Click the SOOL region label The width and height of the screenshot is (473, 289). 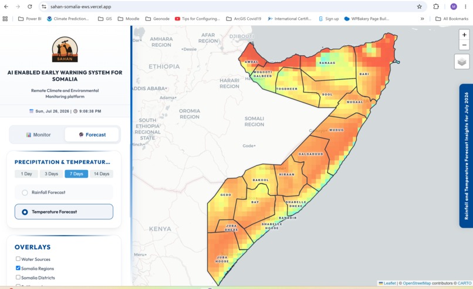[327, 94]
